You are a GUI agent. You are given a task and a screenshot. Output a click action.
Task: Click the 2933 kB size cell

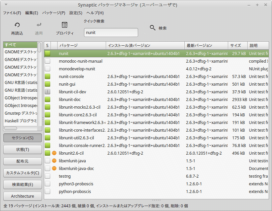point(240,100)
